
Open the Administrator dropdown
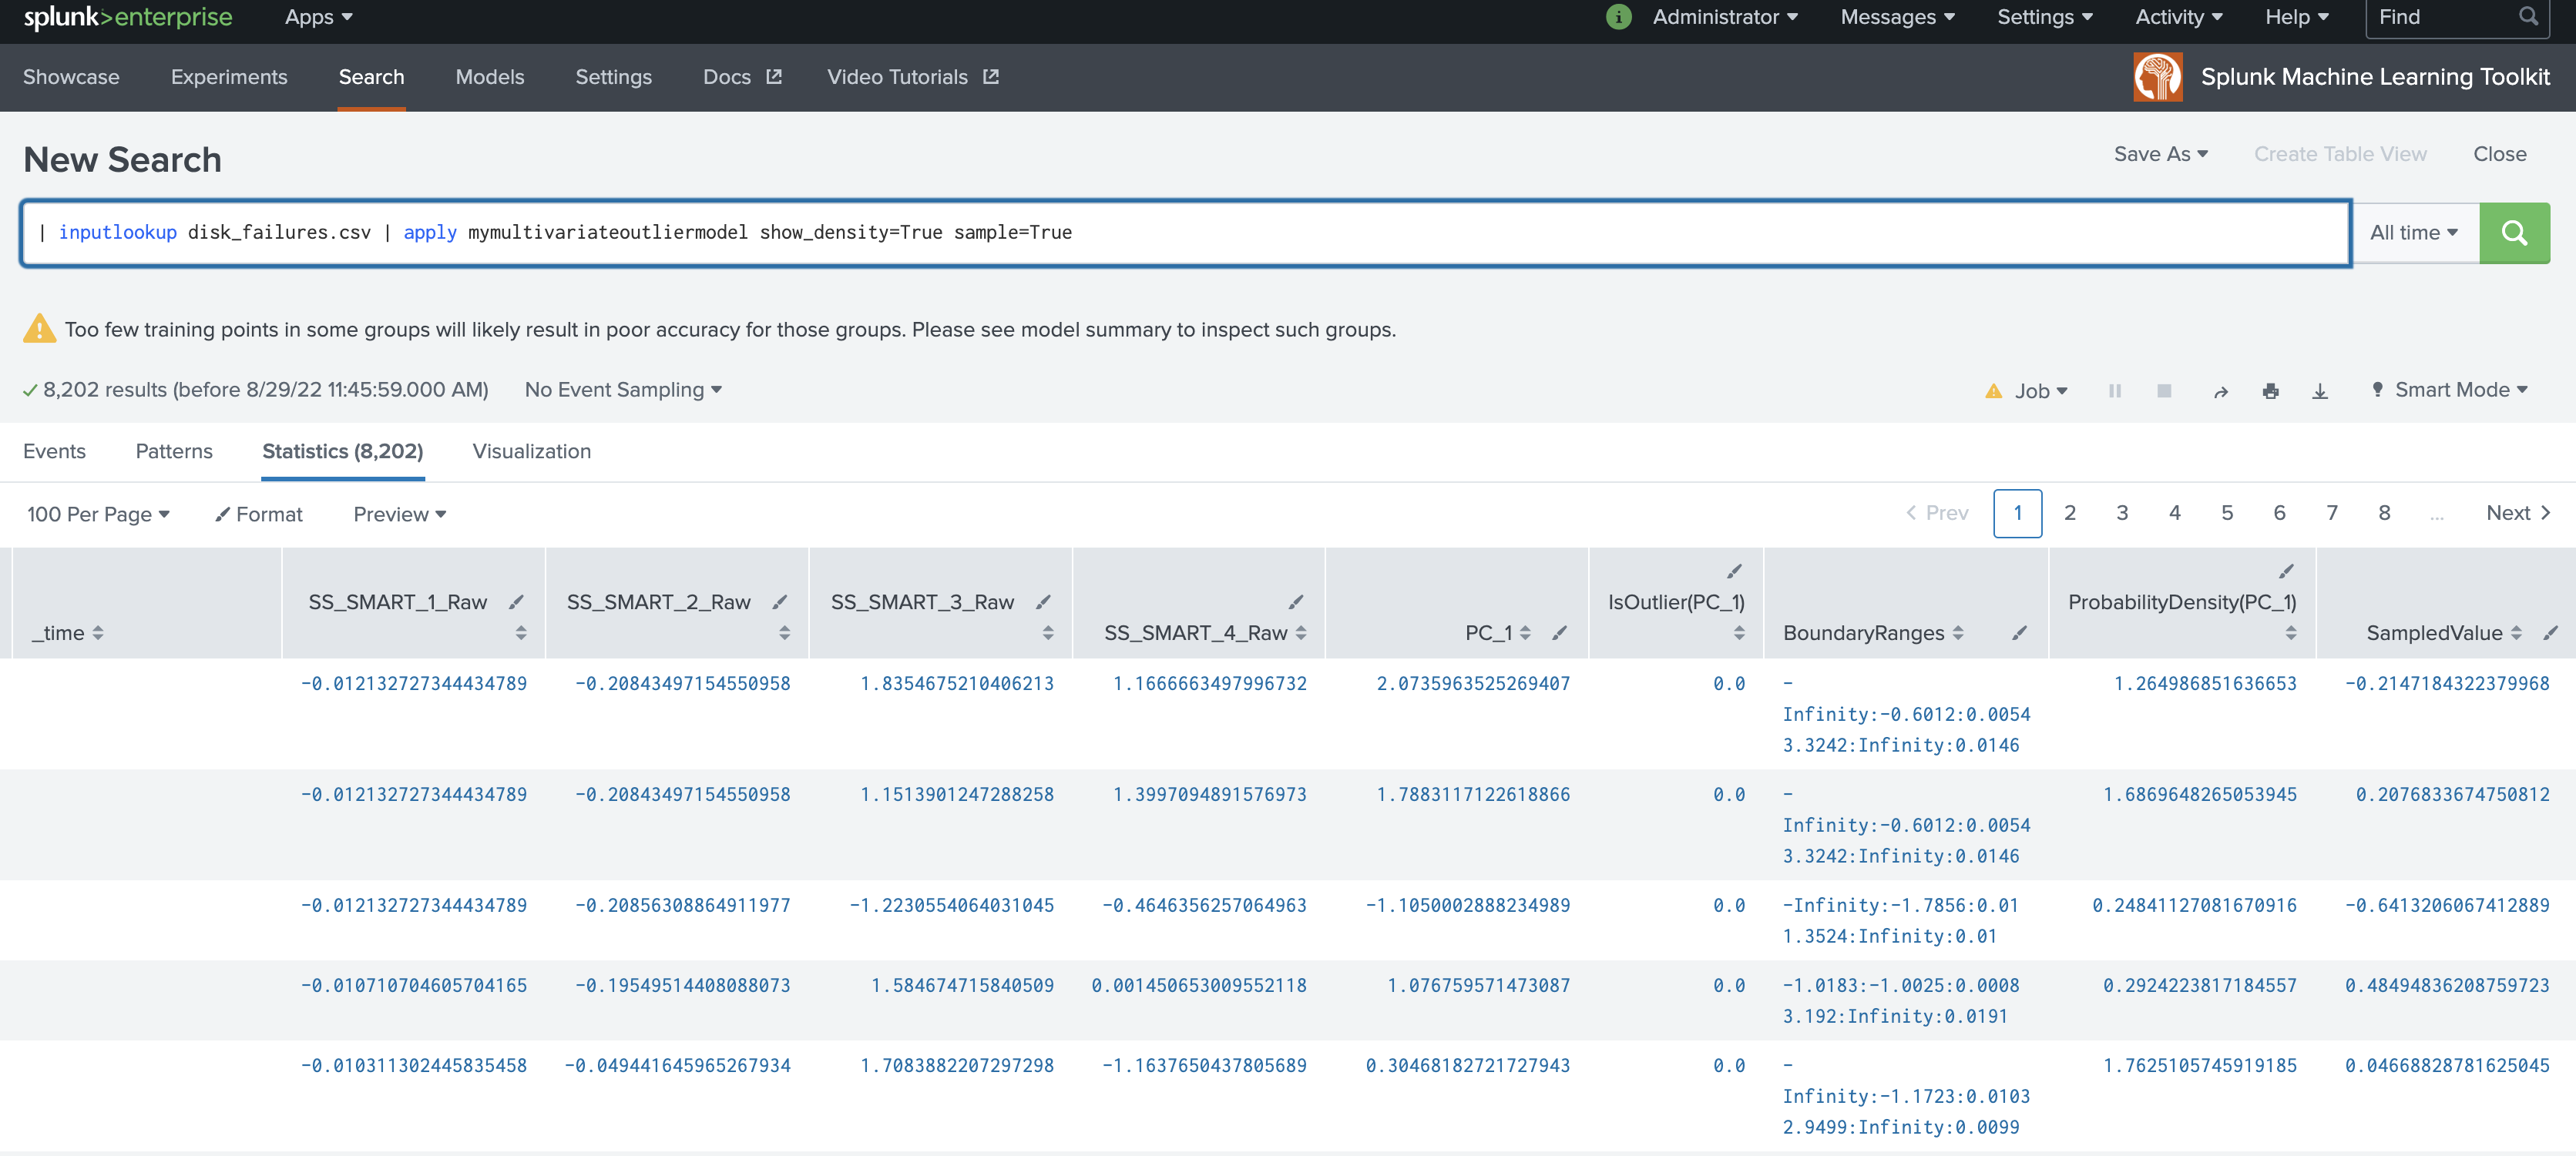coord(1725,17)
